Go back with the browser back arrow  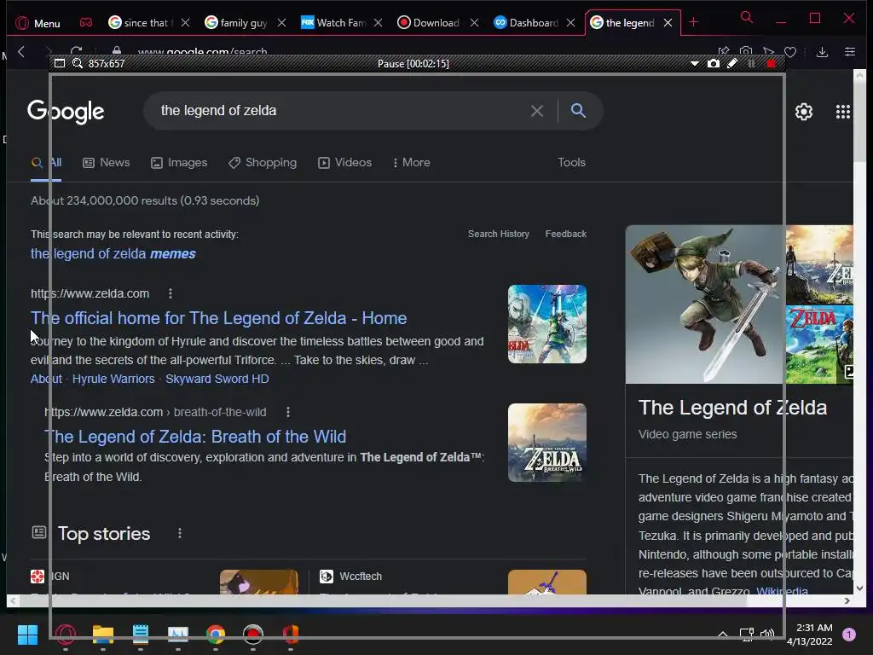(x=21, y=52)
